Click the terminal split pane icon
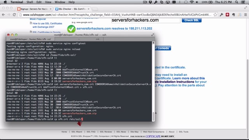This screenshot has width=249, height=140. (x=153, y=43)
